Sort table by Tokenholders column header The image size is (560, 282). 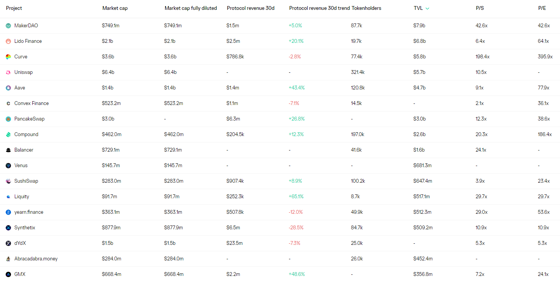click(366, 8)
